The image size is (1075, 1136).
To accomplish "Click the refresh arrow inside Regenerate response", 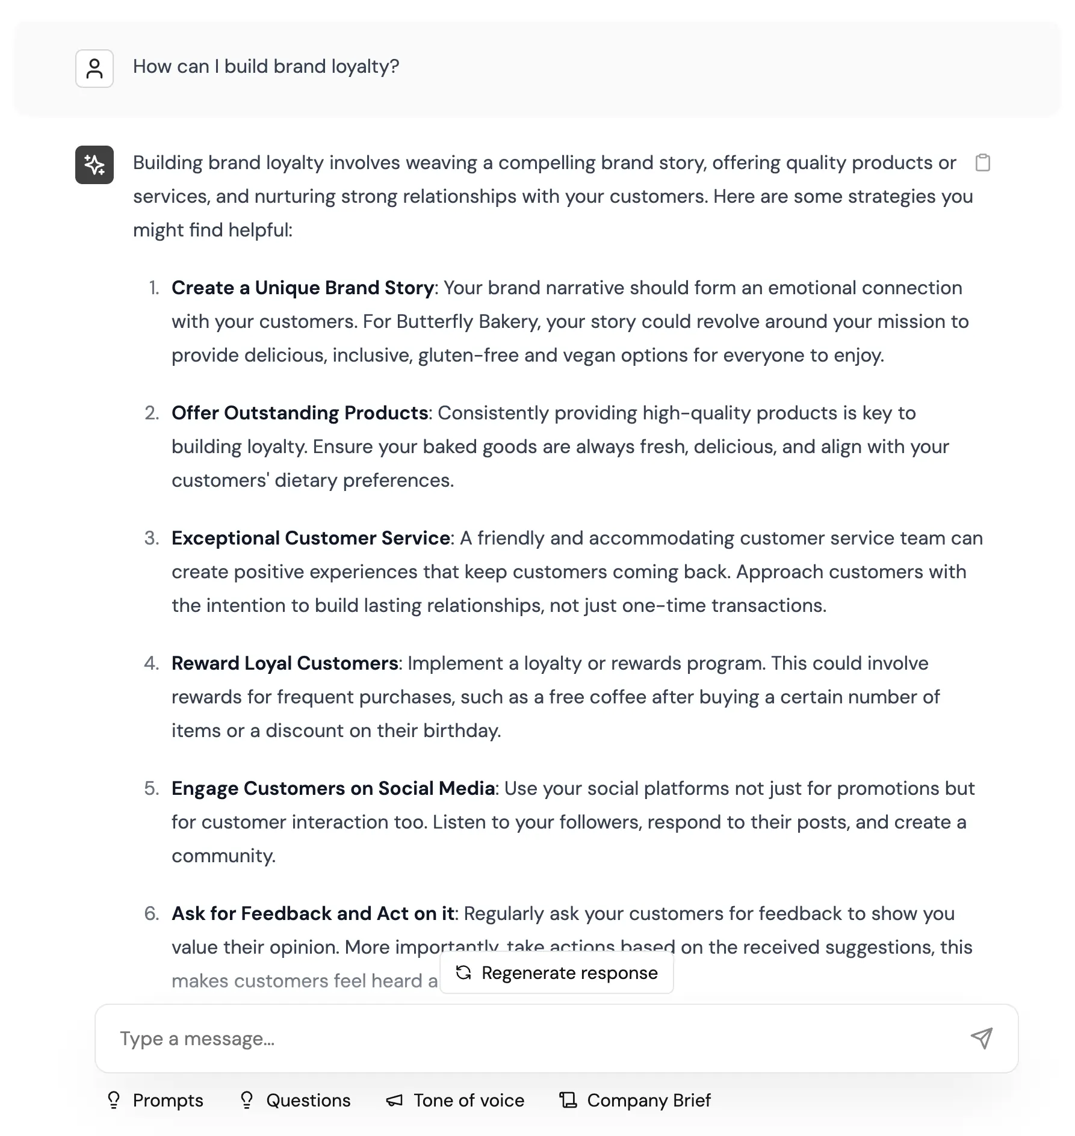I will click(464, 972).
